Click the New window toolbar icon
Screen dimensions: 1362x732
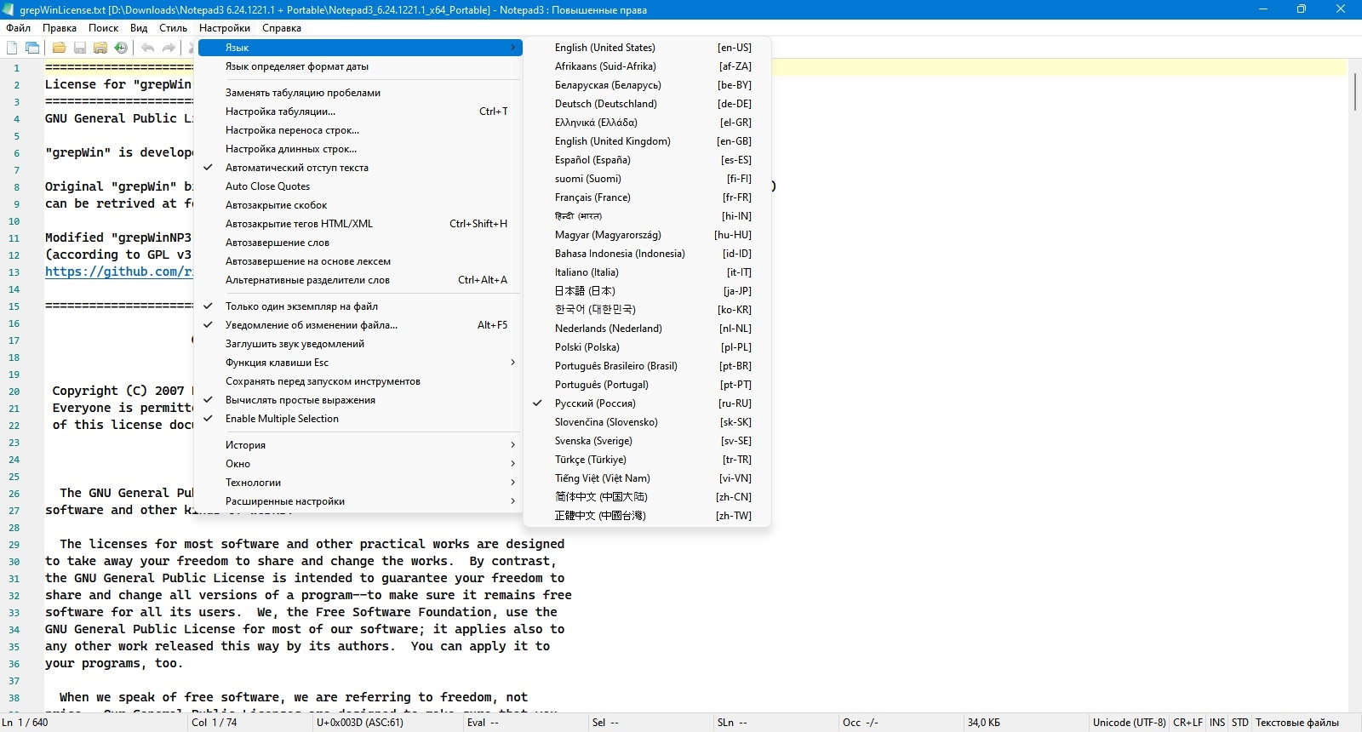tap(32, 48)
